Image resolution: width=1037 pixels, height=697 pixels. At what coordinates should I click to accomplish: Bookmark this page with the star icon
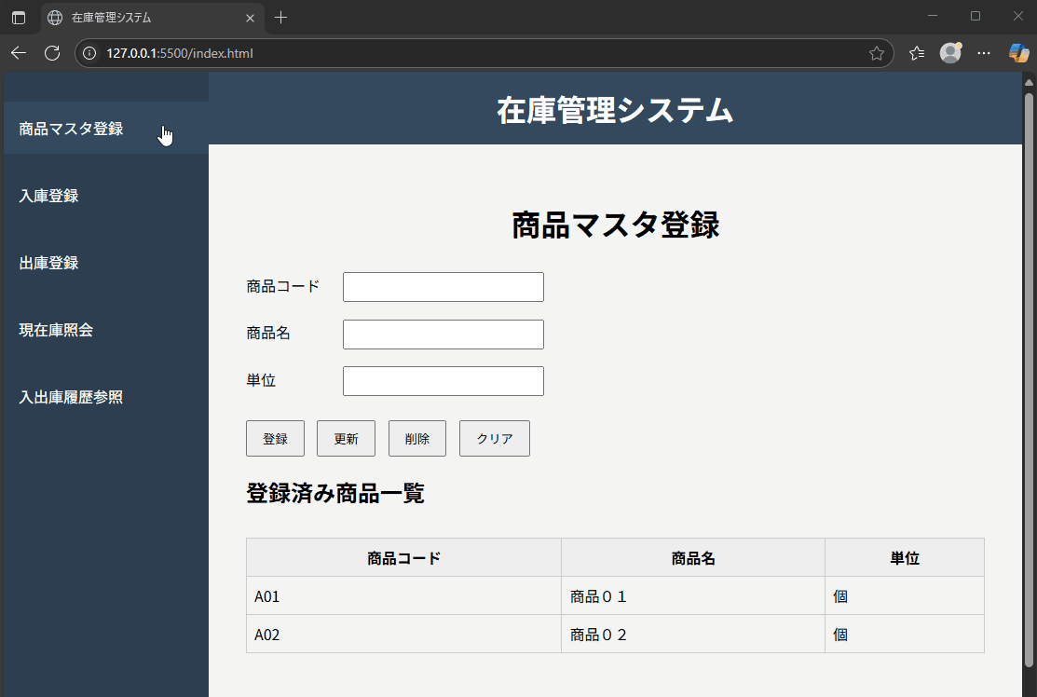pyautogui.click(x=877, y=53)
